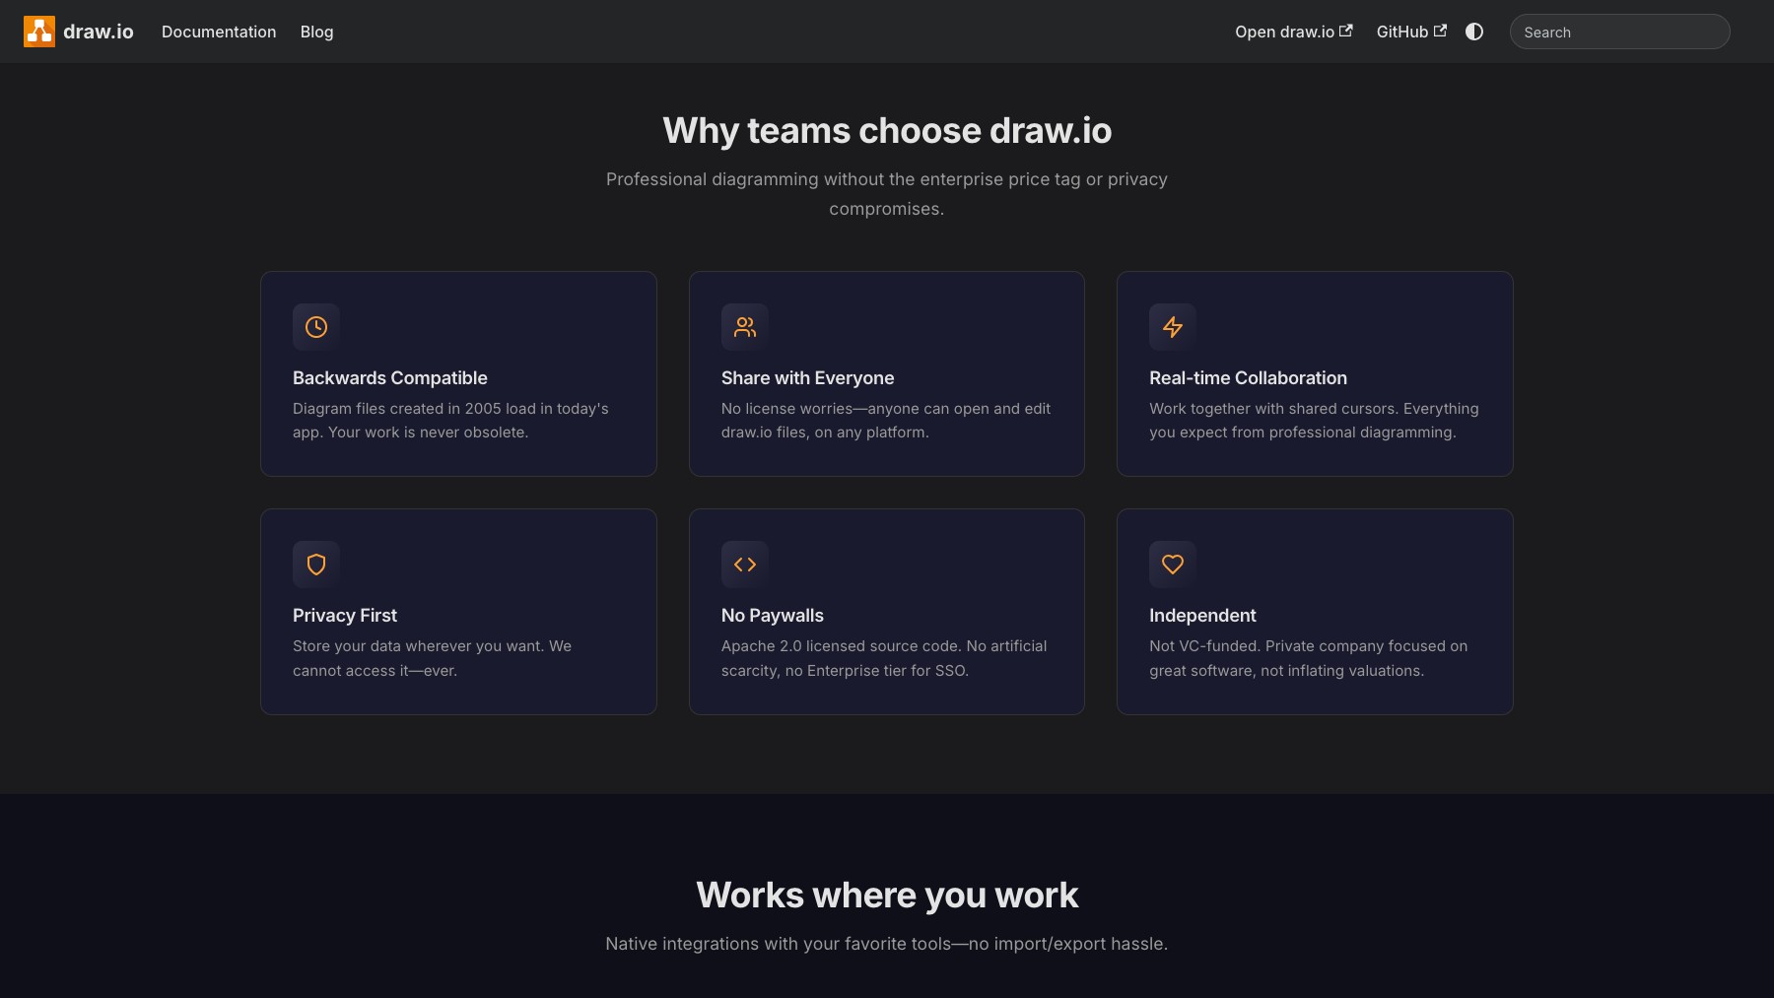Select the Backwards Compatible card title
Viewport: 1774px width, 998px height.
click(390, 378)
